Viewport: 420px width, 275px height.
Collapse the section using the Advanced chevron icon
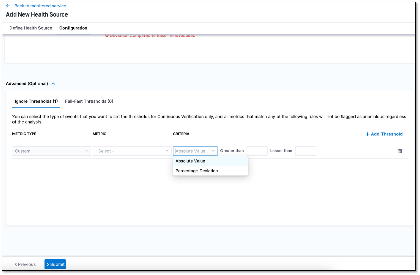[53, 84]
